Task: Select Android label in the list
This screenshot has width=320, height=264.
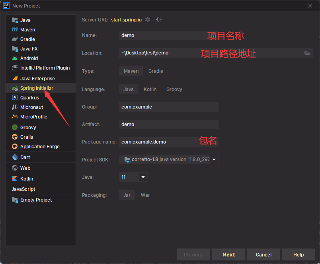Action: tap(29, 58)
